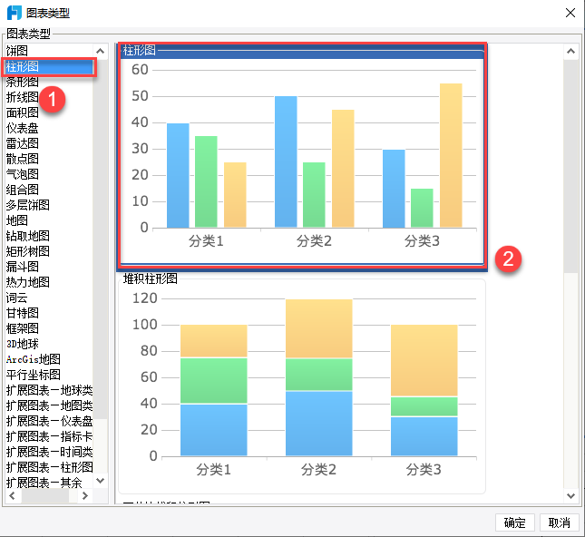
Task: Select 甘特图 in chart type list
Action: (x=48, y=313)
